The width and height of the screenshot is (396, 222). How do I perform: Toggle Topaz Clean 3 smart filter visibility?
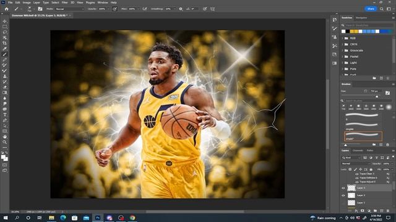[357, 174]
